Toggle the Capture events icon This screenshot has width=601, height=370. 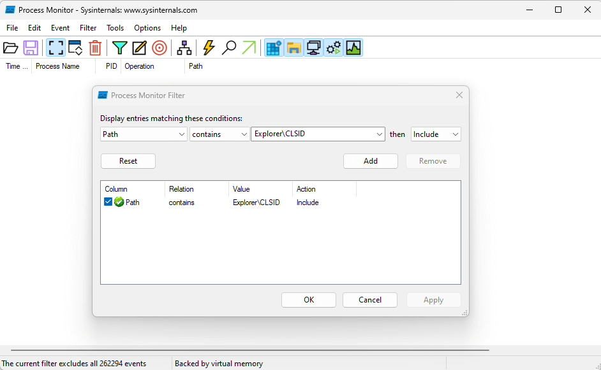tap(56, 48)
